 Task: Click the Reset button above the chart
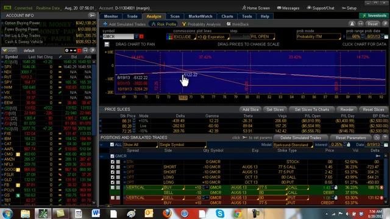(x=372, y=24)
